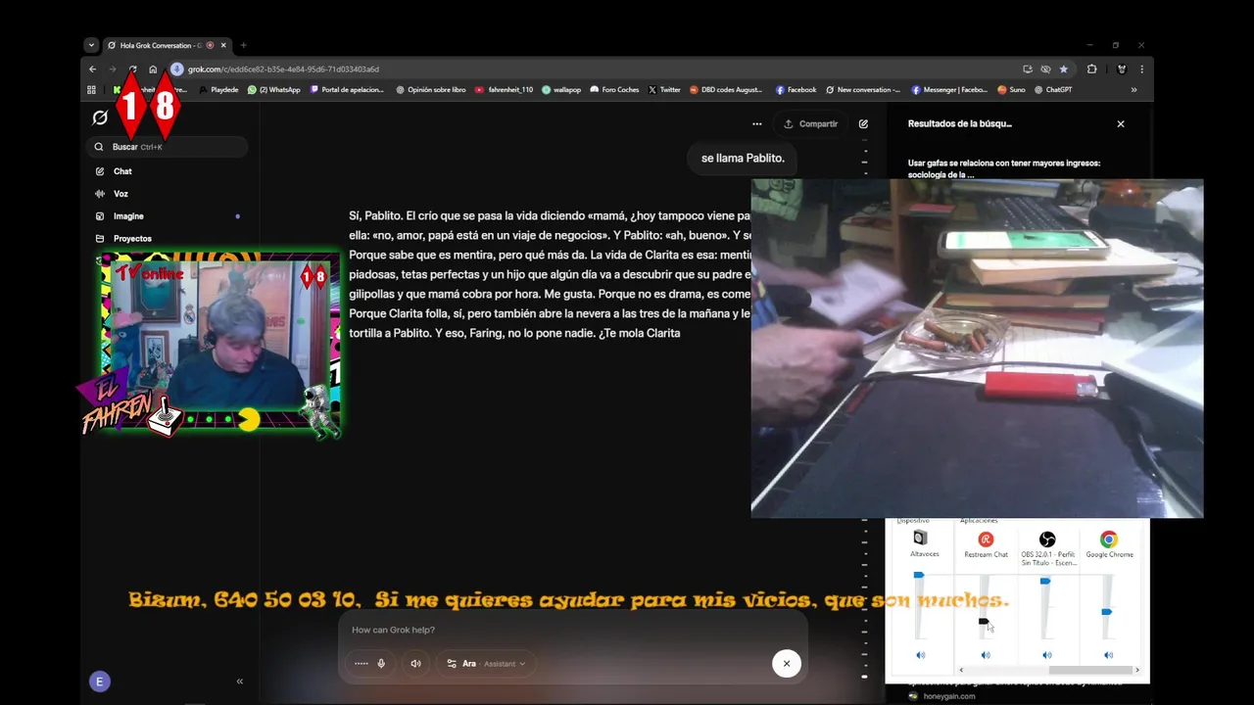The width and height of the screenshot is (1254, 705).
Task: Open the Voz section in sidebar
Action: coord(121,194)
